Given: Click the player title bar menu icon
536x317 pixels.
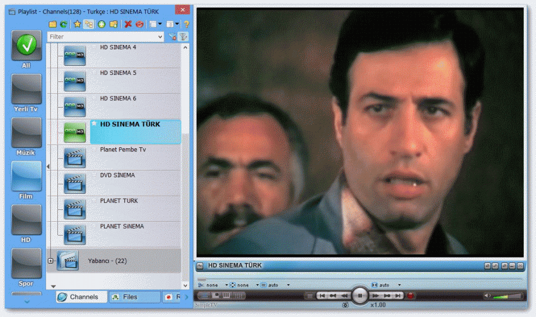Looking at the screenshot, I should [x=200, y=266].
